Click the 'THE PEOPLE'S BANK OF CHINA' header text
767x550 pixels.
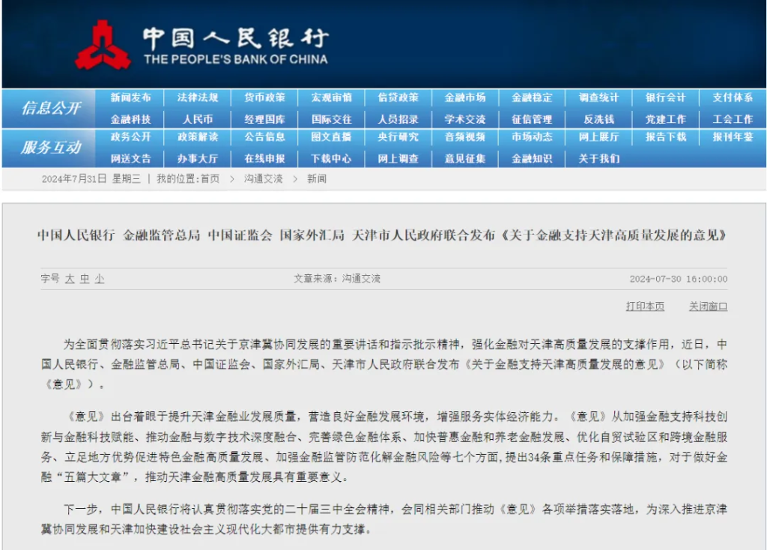click(x=236, y=60)
